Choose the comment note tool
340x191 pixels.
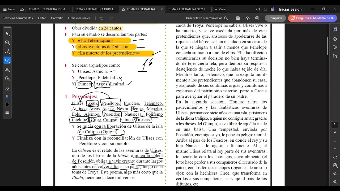pyautogui.click(x=7, y=42)
